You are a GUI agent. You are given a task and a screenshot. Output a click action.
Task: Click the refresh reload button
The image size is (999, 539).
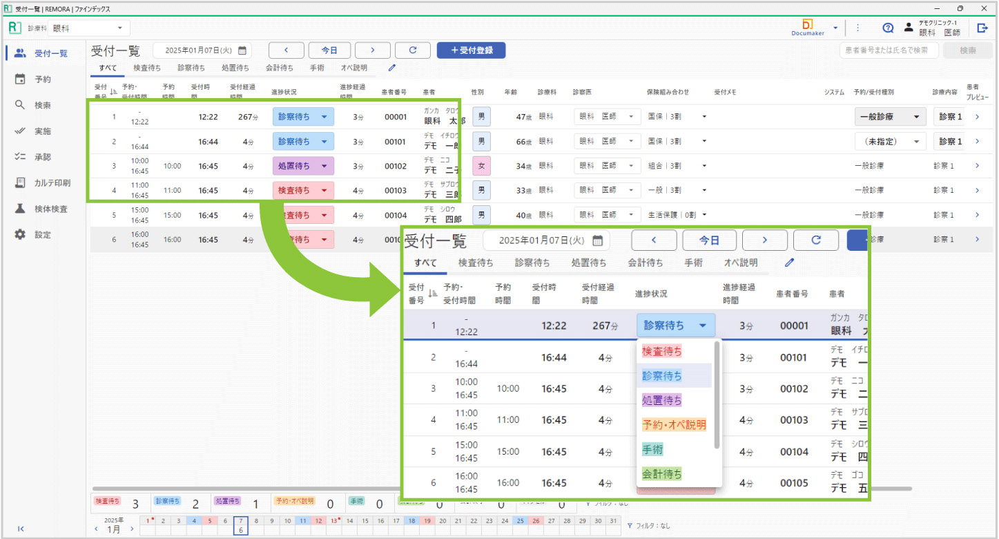pos(414,50)
